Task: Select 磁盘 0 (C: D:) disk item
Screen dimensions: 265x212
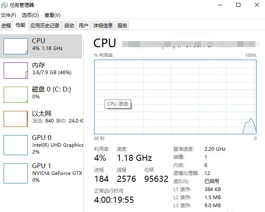Action: pos(41,95)
